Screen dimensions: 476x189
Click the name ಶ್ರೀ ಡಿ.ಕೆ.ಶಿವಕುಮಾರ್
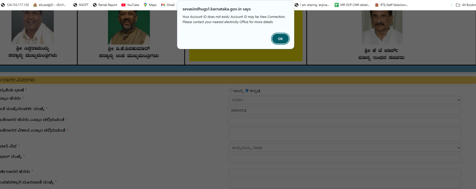[129, 49]
